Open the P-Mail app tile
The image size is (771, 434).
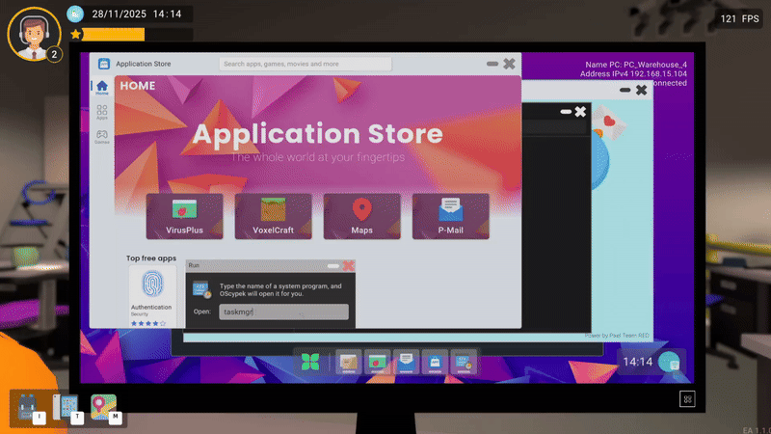coord(450,215)
